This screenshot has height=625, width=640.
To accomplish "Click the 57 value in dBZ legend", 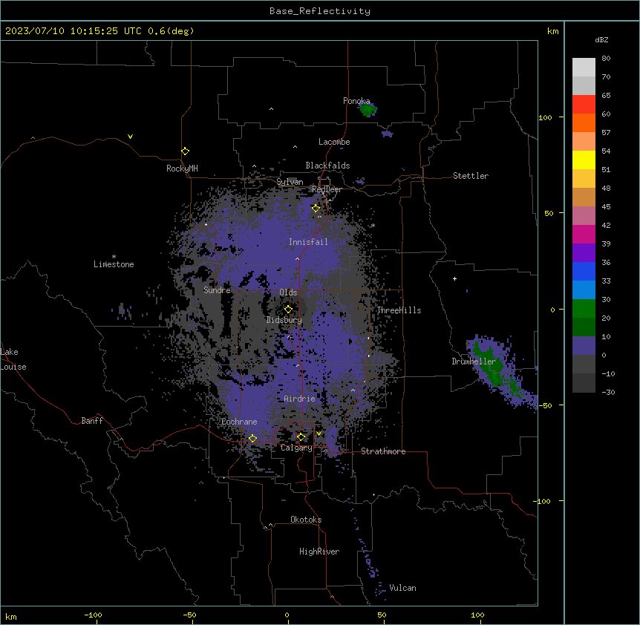I will [x=606, y=133].
